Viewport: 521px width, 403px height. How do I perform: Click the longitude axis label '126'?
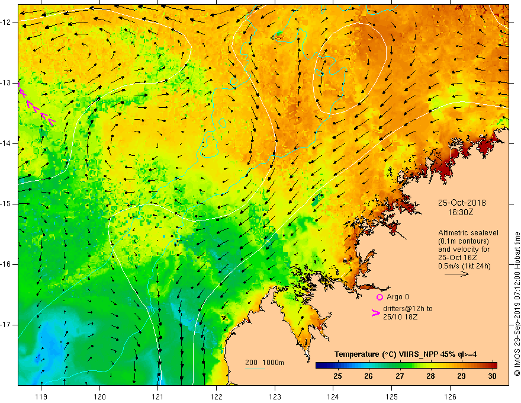click(x=450, y=396)
